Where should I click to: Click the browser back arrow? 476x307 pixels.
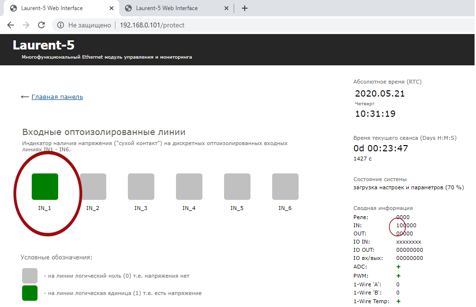11,25
